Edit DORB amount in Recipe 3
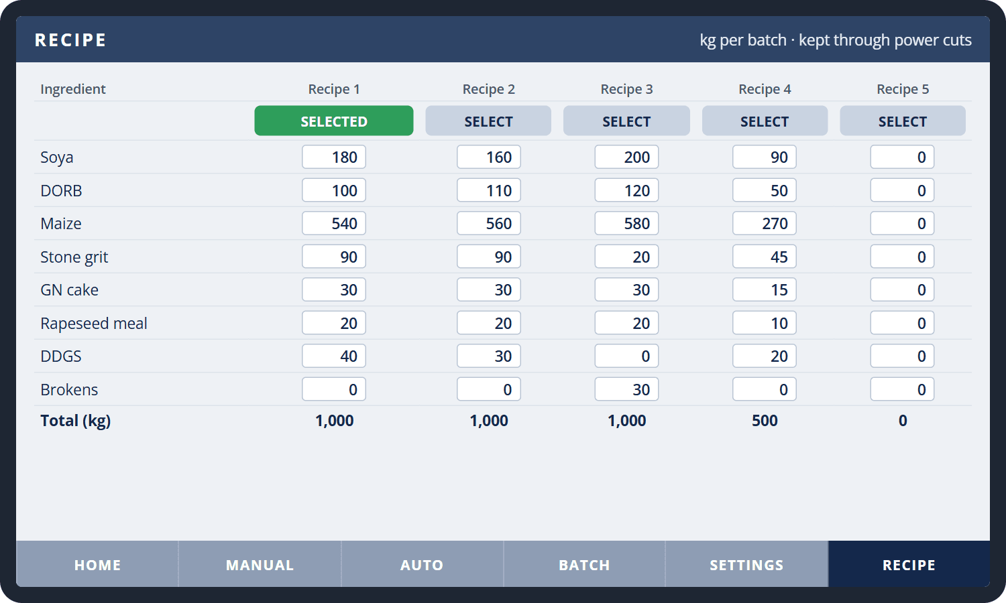Viewport: 1006px width, 603px height. 626,190
